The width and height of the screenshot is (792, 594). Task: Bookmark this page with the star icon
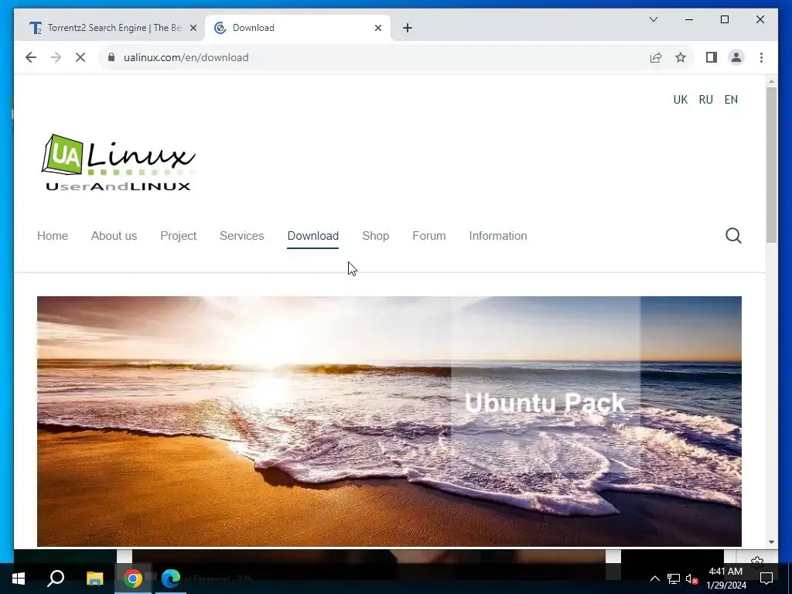(681, 57)
